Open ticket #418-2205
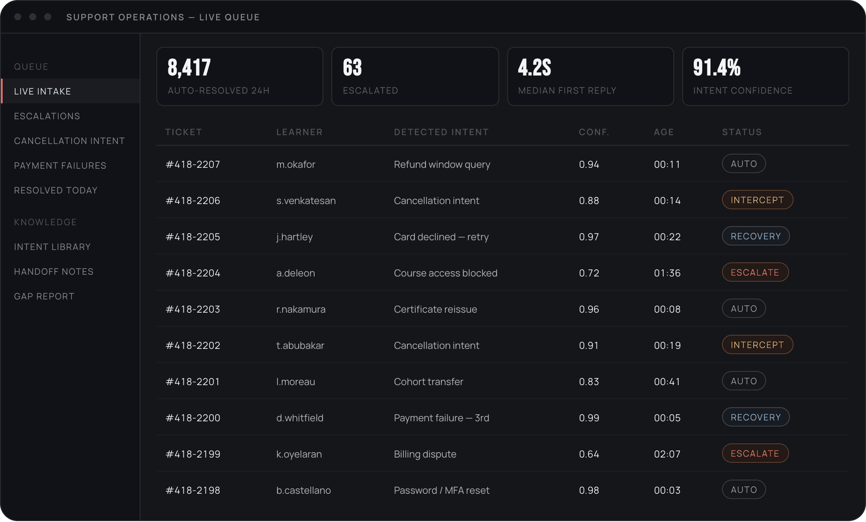 [193, 237]
